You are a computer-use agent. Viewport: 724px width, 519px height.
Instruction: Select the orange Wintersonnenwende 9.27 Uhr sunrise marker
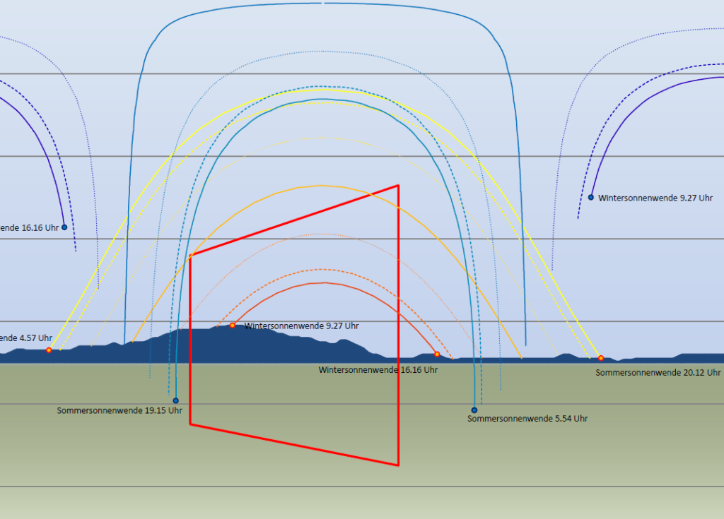click(x=233, y=326)
